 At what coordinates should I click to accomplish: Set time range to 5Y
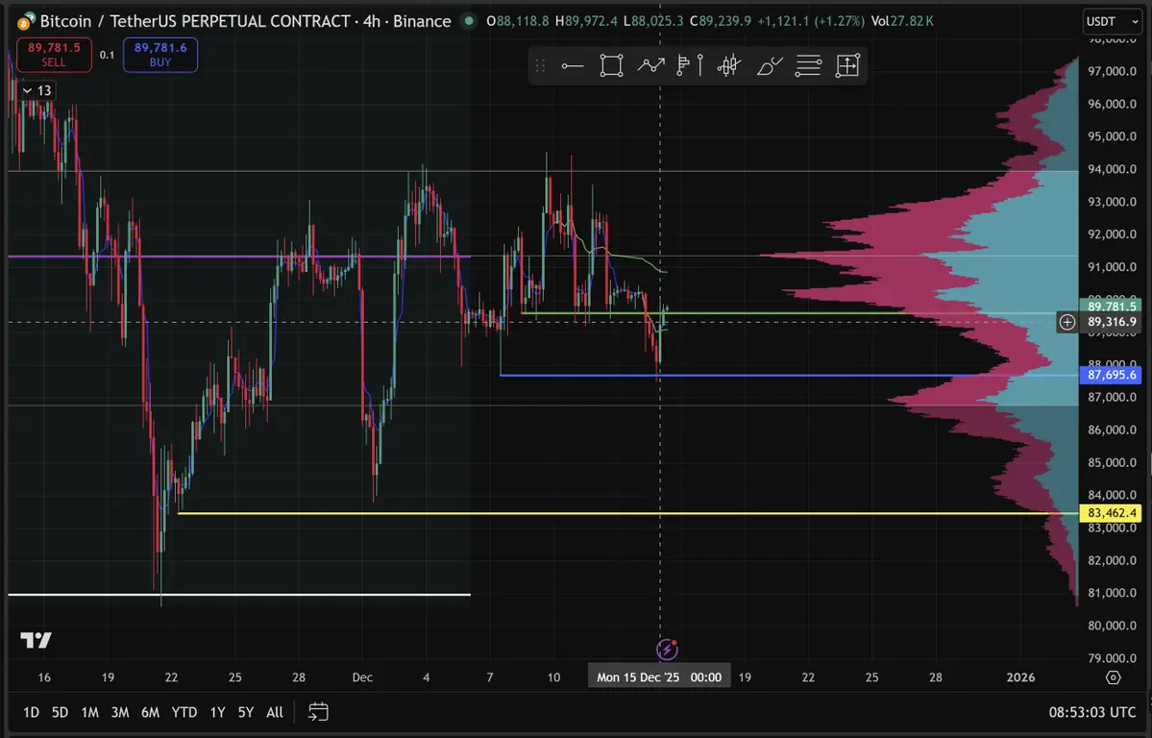click(x=245, y=711)
